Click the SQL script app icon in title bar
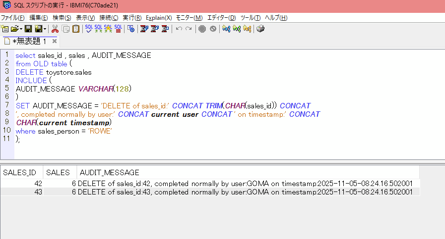 click(6, 5)
